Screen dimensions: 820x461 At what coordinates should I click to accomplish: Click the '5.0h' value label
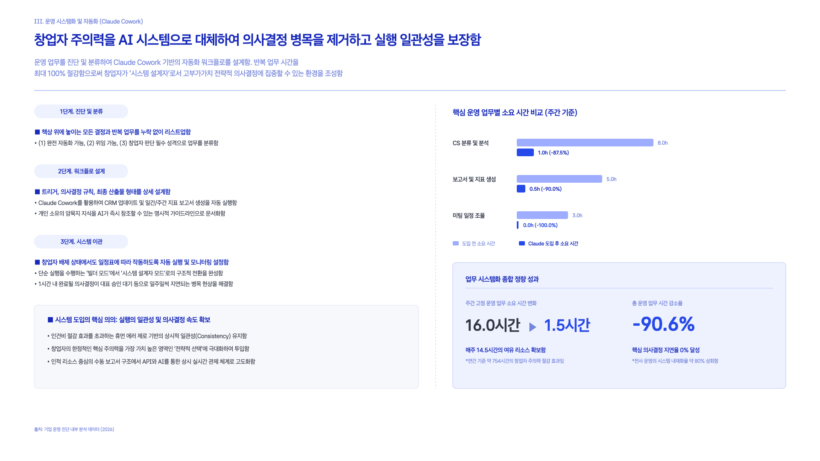pyautogui.click(x=611, y=179)
